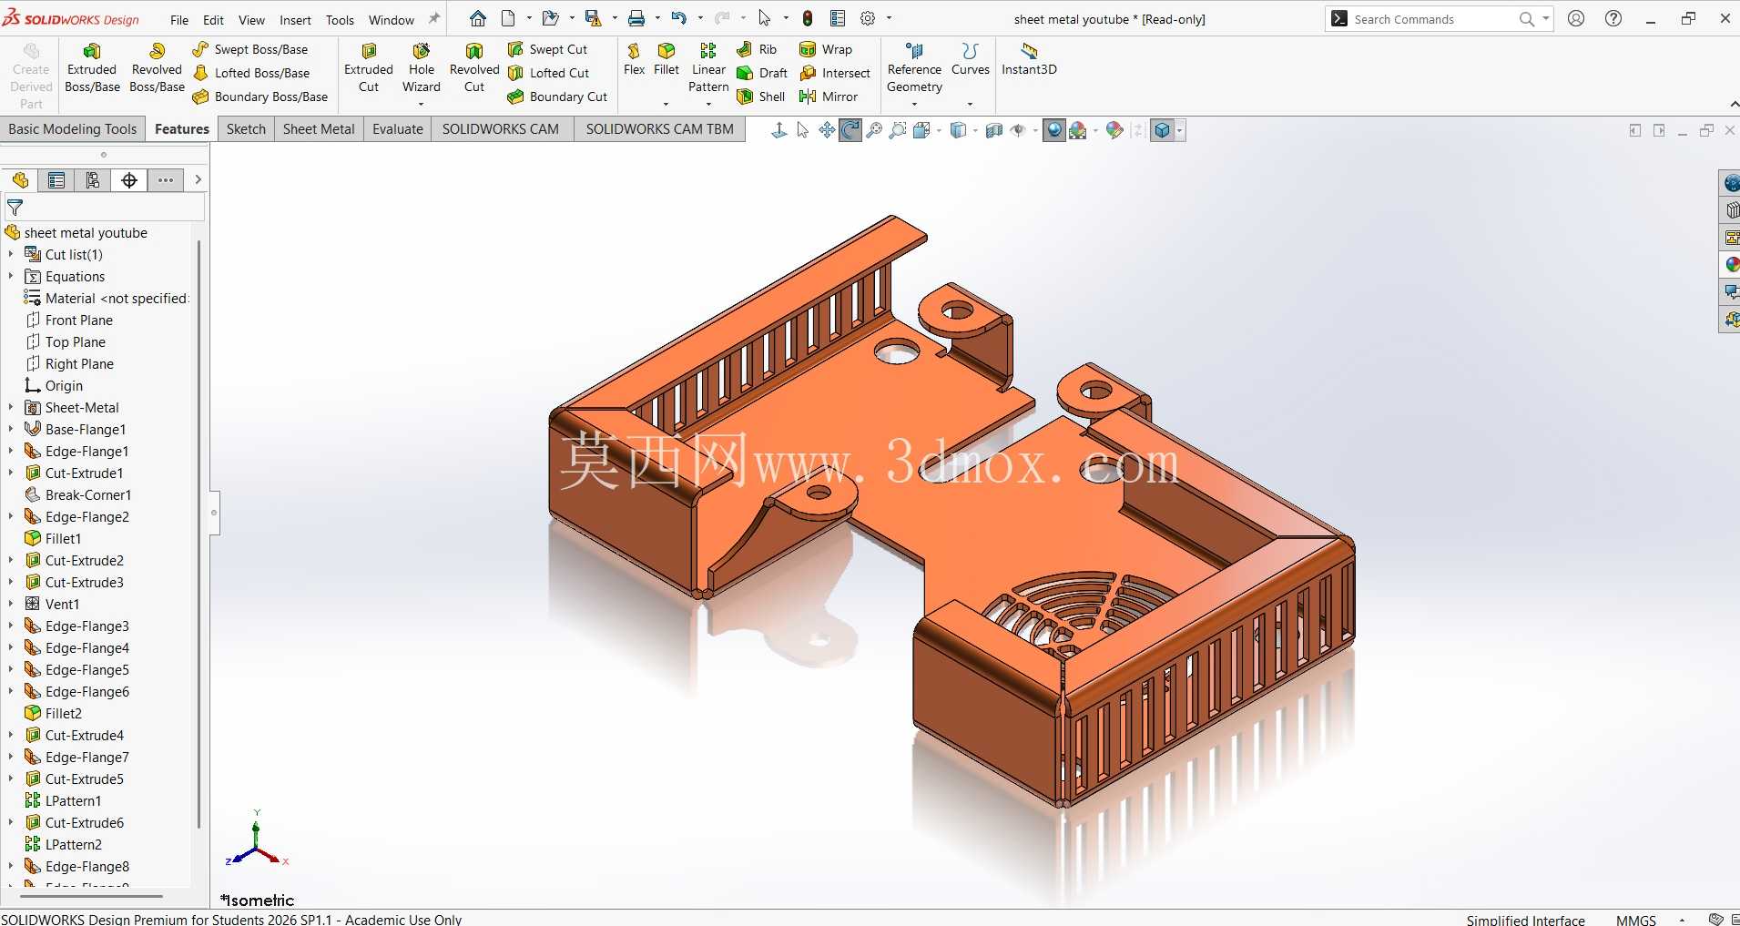This screenshot has height=926, width=1740.
Task: Select the Revolved Boss/Base tool
Action: tap(157, 68)
